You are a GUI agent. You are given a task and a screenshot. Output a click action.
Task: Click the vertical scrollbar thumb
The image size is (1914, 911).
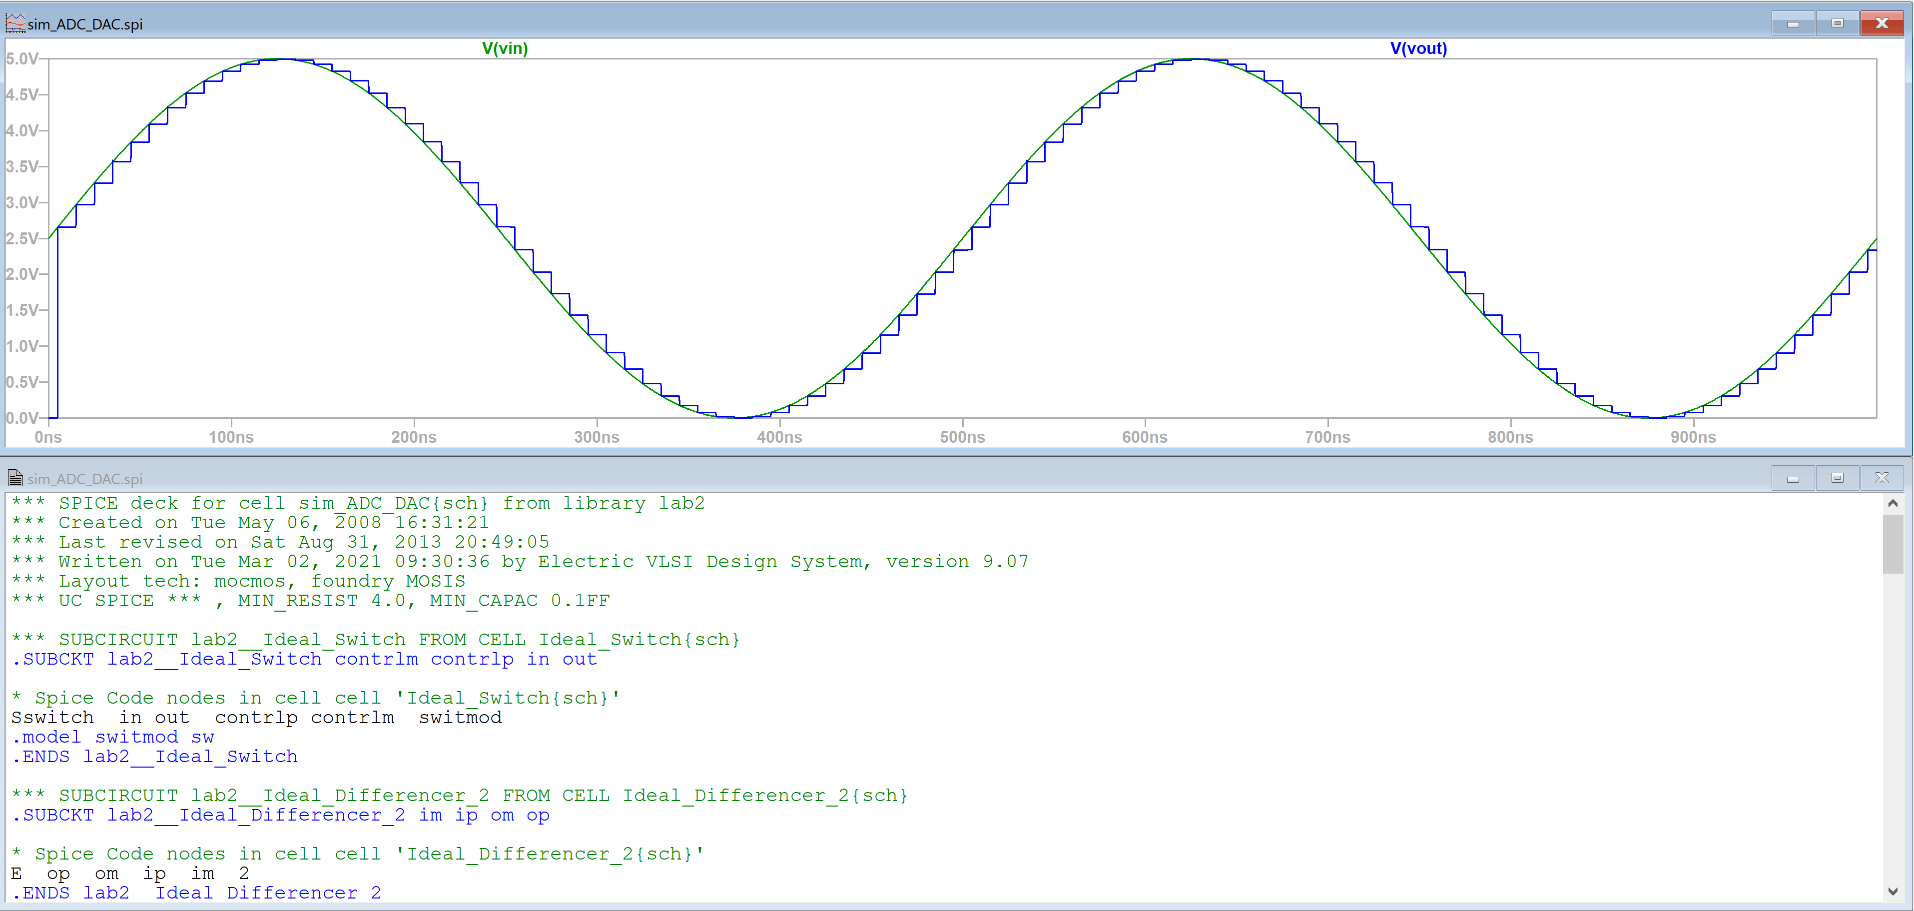click(x=1893, y=542)
